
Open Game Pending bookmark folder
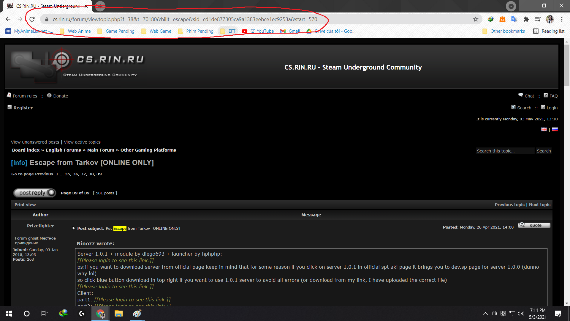point(116,31)
